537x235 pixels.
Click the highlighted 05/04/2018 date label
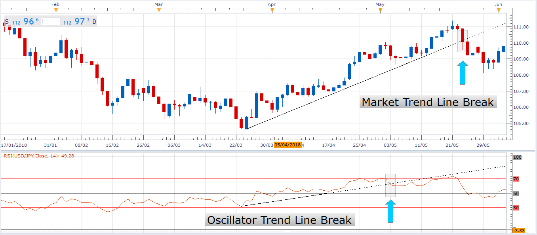coord(288,145)
